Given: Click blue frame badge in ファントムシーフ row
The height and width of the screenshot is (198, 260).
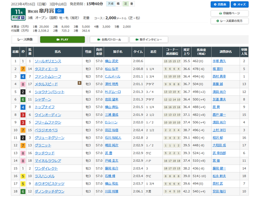Looking at the screenshot, I should (23, 77).
